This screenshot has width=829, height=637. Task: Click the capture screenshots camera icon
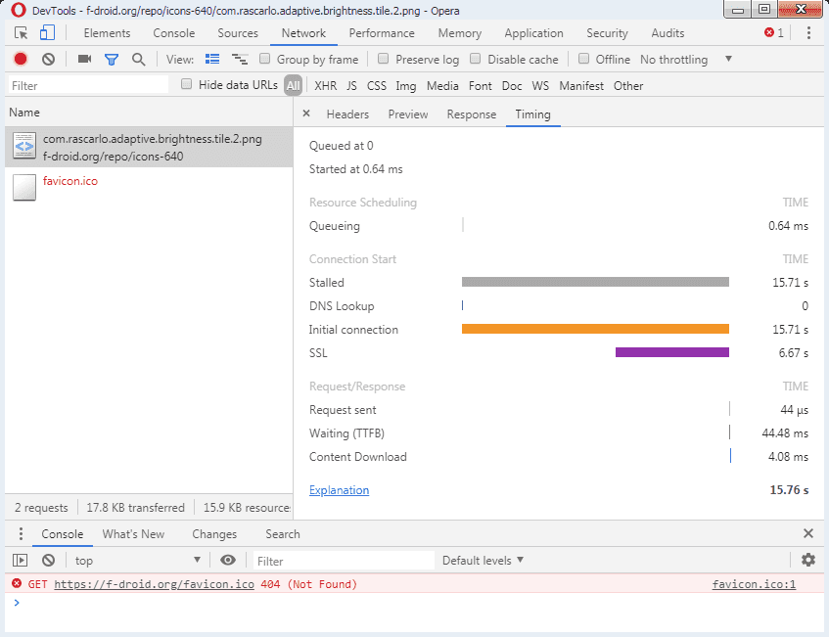click(x=84, y=59)
